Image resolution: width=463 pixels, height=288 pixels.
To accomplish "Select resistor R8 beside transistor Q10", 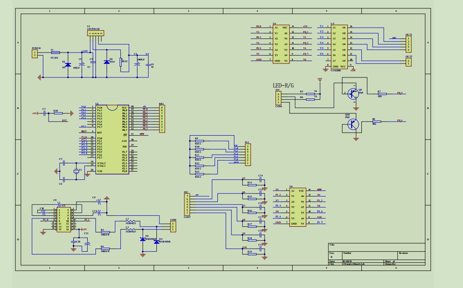I will (x=376, y=121).
